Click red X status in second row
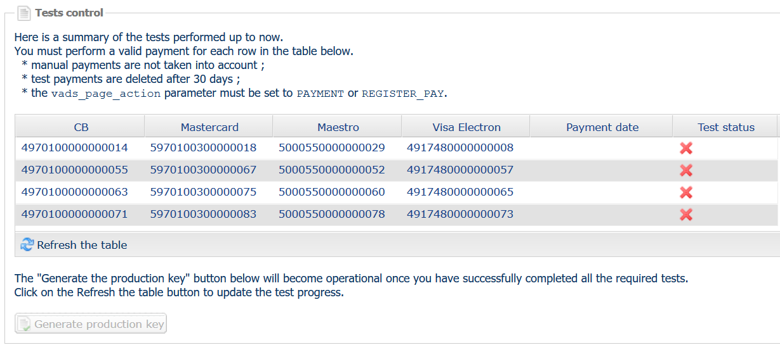The height and width of the screenshot is (345, 780). pos(685,170)
